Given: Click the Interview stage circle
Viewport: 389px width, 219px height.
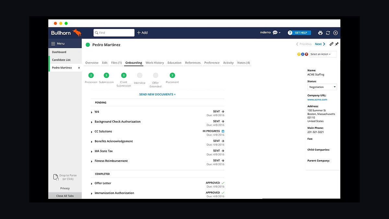Looking at the screenshot, I should 140,75.
